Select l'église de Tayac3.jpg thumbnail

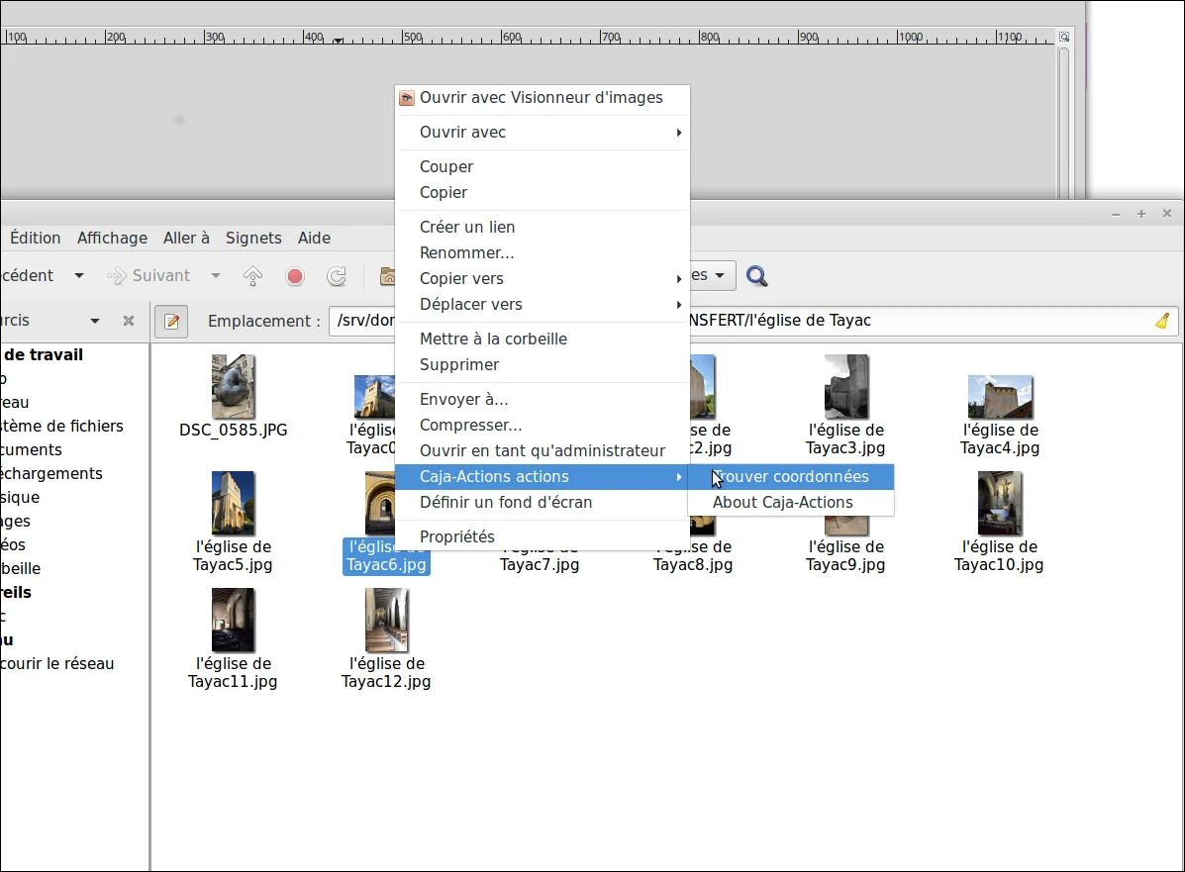coord(846,387)
